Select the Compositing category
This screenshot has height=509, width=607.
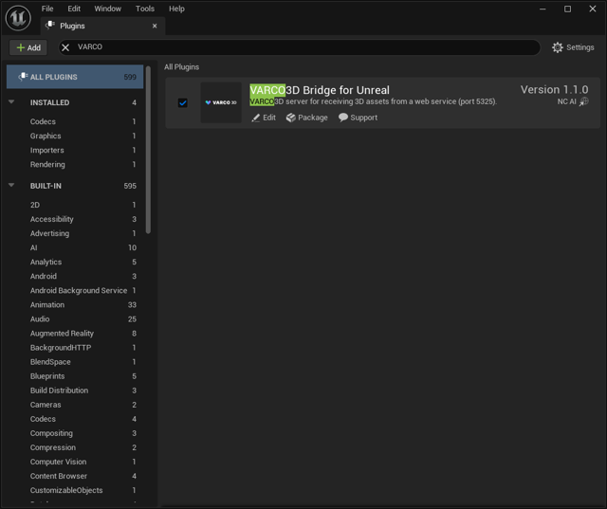(75, 433)
